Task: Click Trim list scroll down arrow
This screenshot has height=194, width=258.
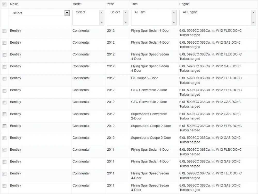Action: click(x=174, y=22)
